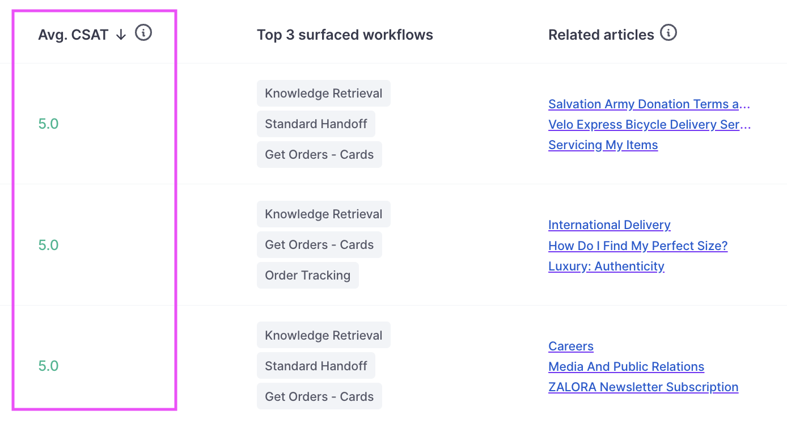Open How Do I Find My Perfect Size?

(x=638, y=246)
